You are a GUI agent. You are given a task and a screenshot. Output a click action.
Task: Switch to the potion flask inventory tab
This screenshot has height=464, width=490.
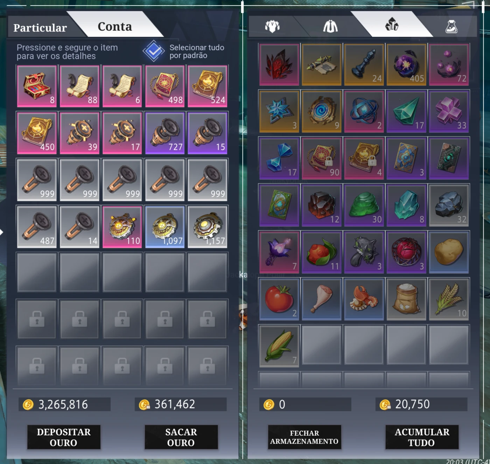point(451,26)
